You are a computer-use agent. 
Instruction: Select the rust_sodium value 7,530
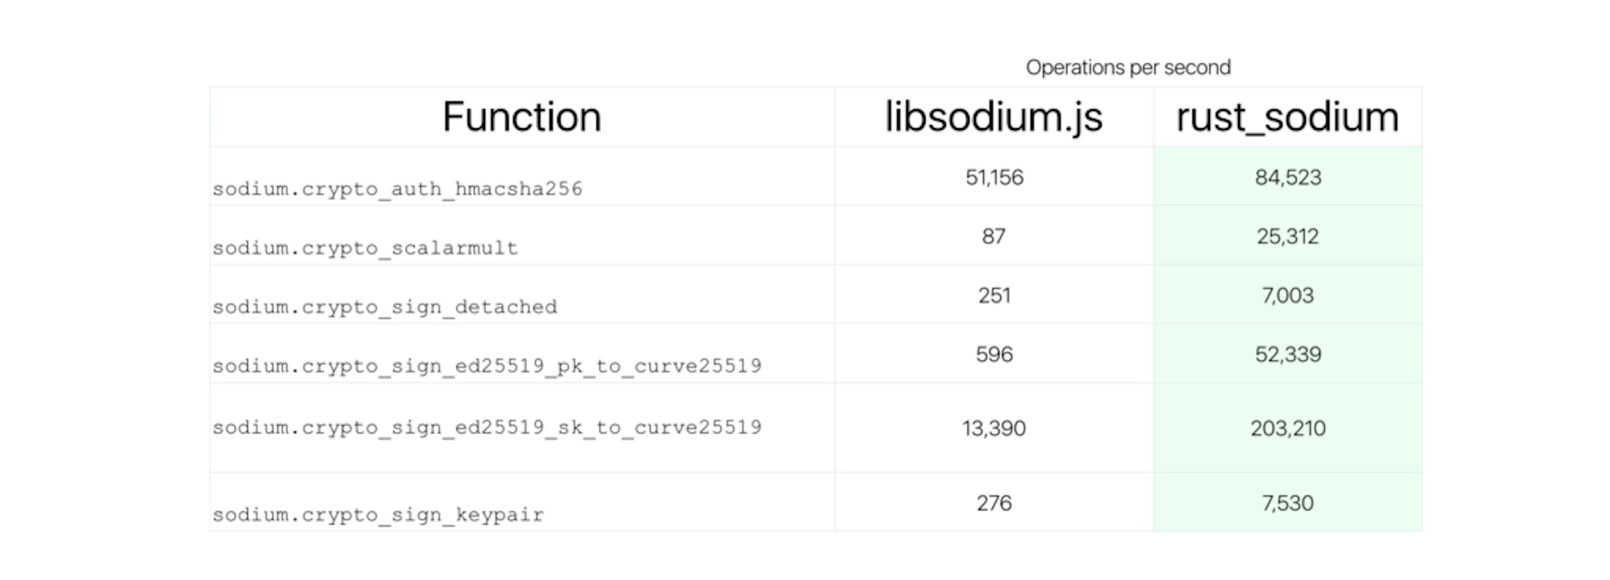[x=1288, y=503]
